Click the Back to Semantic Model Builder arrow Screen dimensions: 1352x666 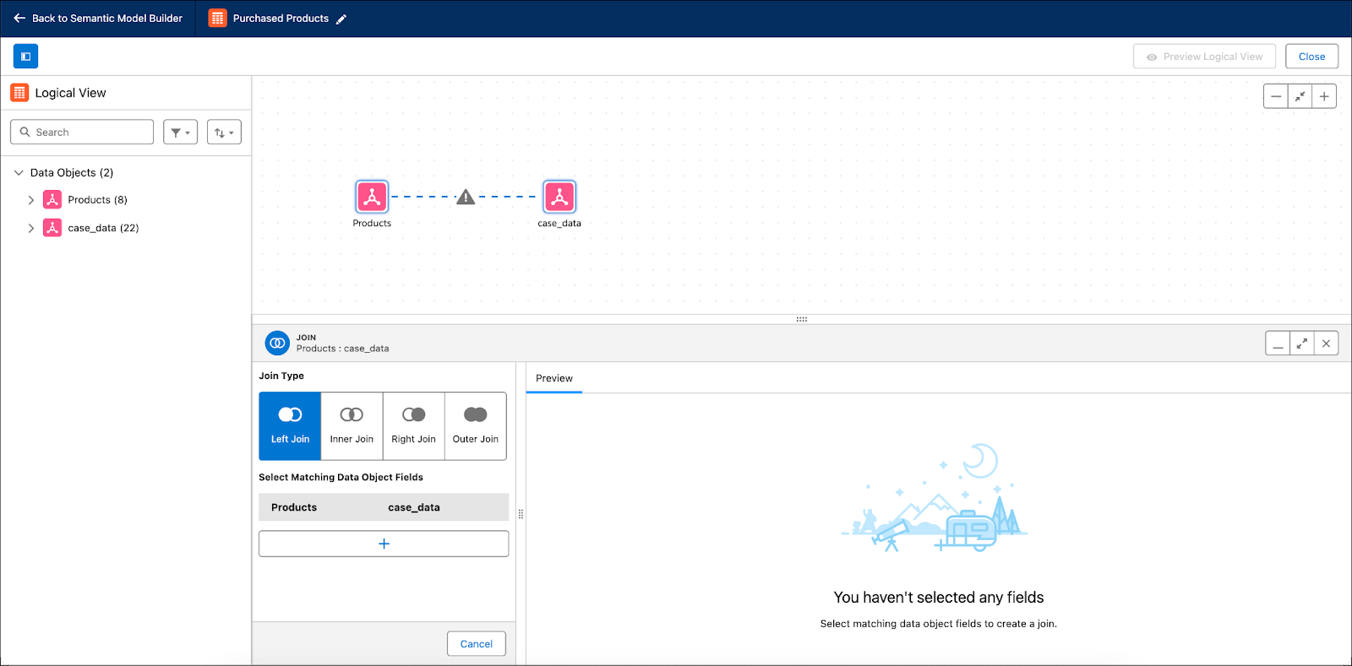tap(19, 18)
